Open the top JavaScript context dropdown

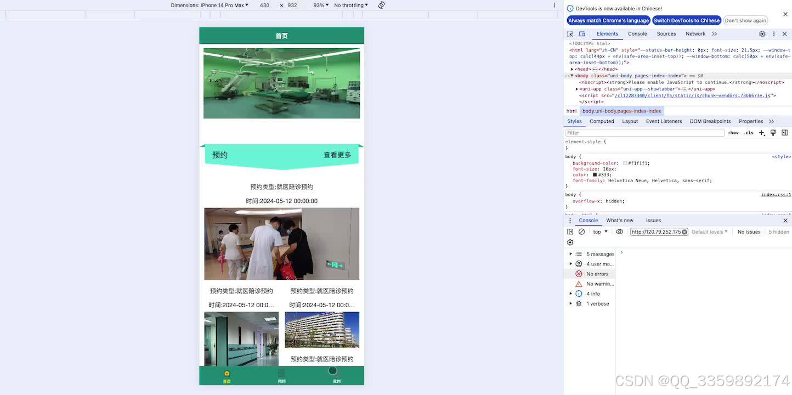pyautogui.click(x=600, y=232)
